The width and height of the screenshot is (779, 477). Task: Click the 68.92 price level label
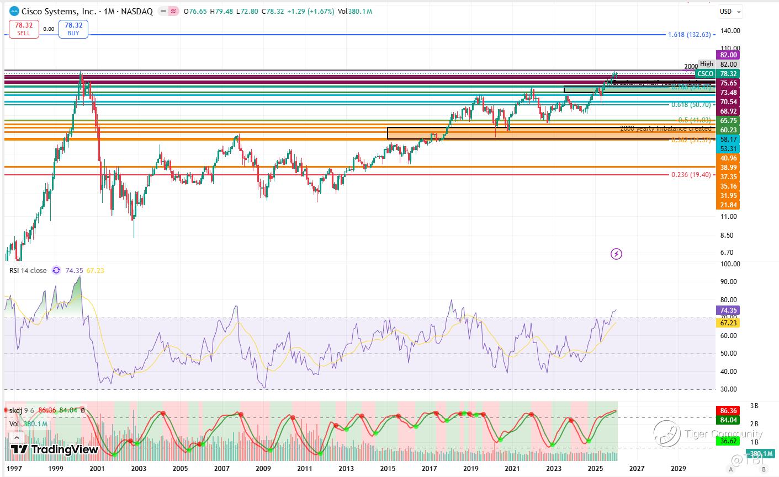[727, 111]
